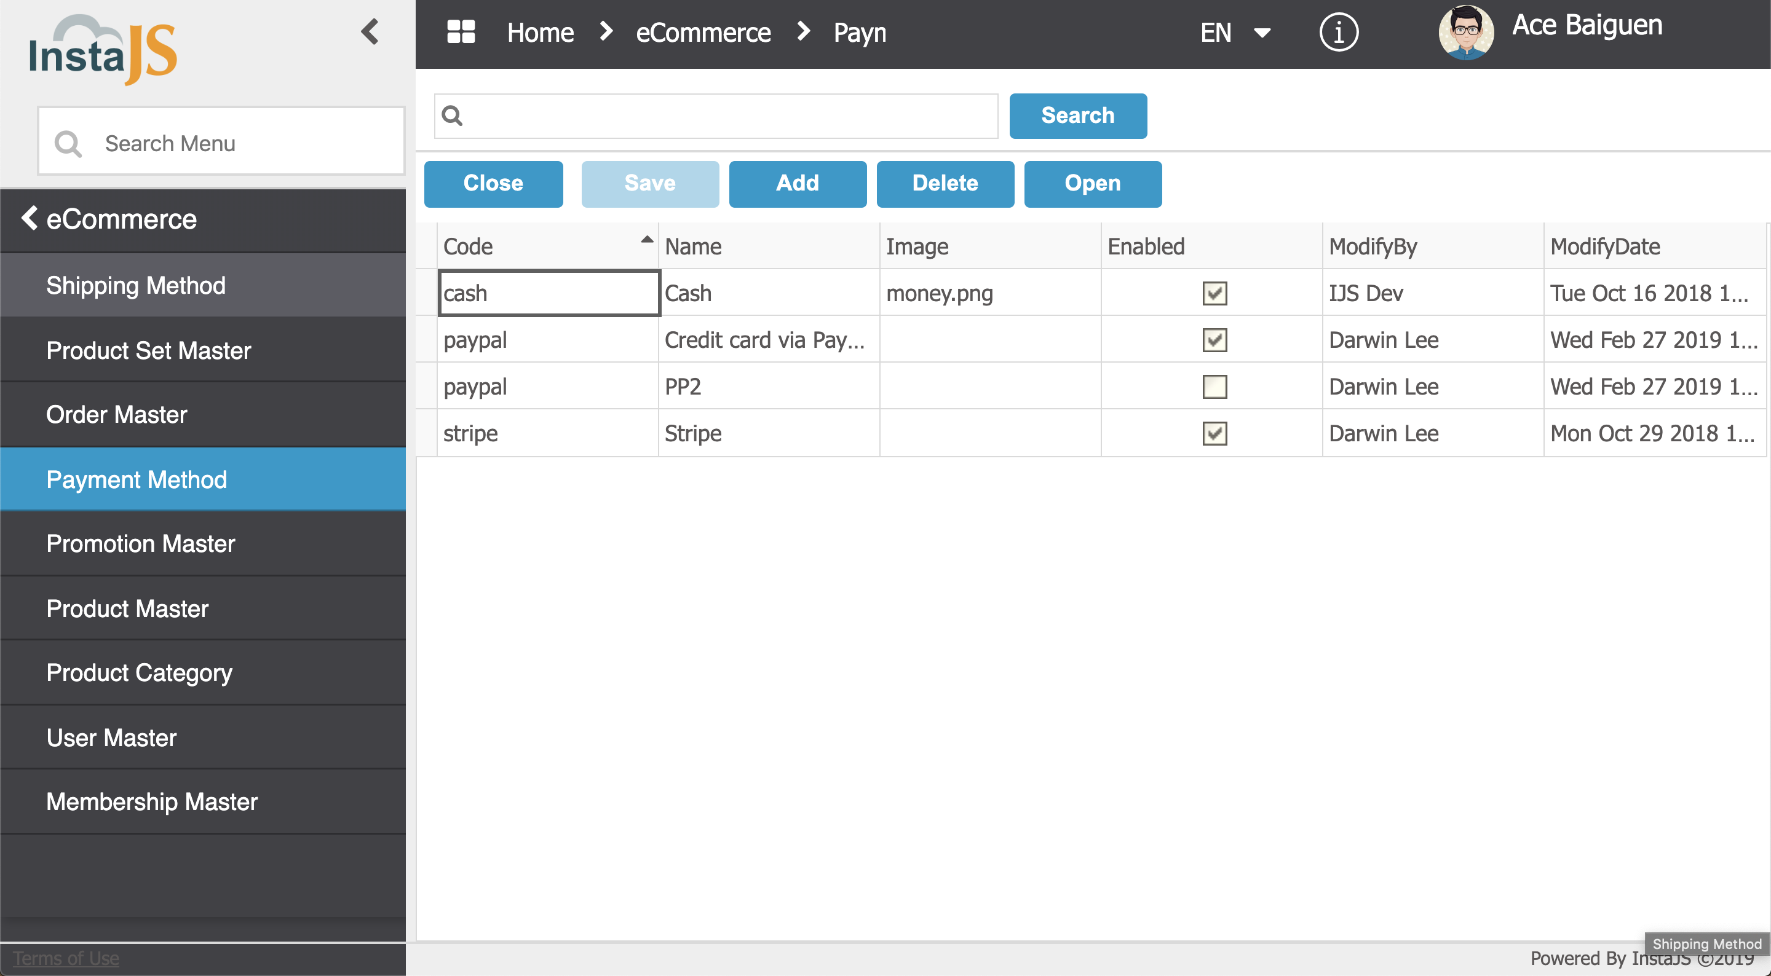This screenshot has width=1771, height=976.
Task: Click the chevron after Home breadcrumb
Action: tap(606, 31)
